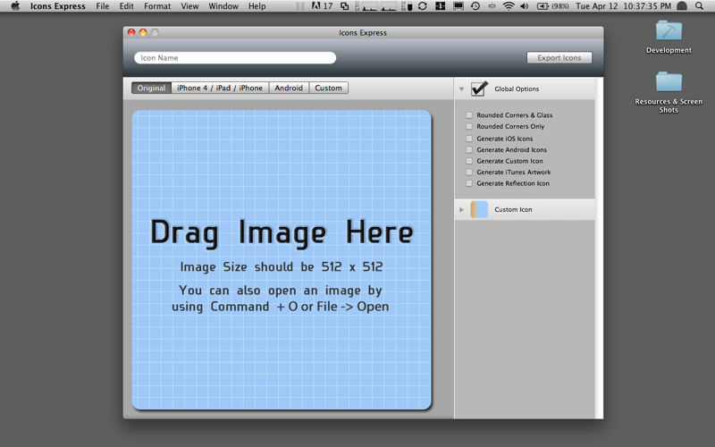Enable Rounded Corners & Glass checkbox
Image resolution: width=715 pixels, height=447 pixels.
click(469, 115)
